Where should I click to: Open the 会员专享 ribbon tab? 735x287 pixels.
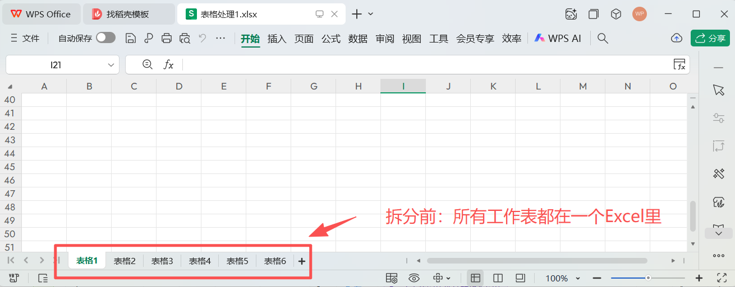[475, 39]
